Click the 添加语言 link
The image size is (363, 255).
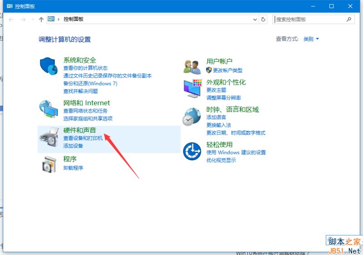[x=216, y=117]
